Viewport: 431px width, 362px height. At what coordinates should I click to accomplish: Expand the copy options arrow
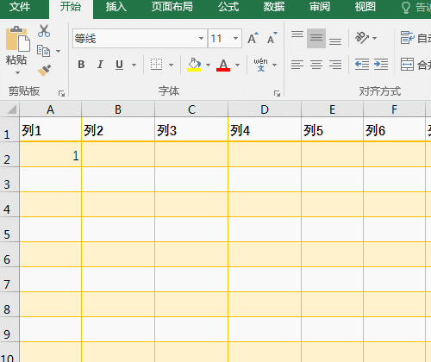click(58, 51)
